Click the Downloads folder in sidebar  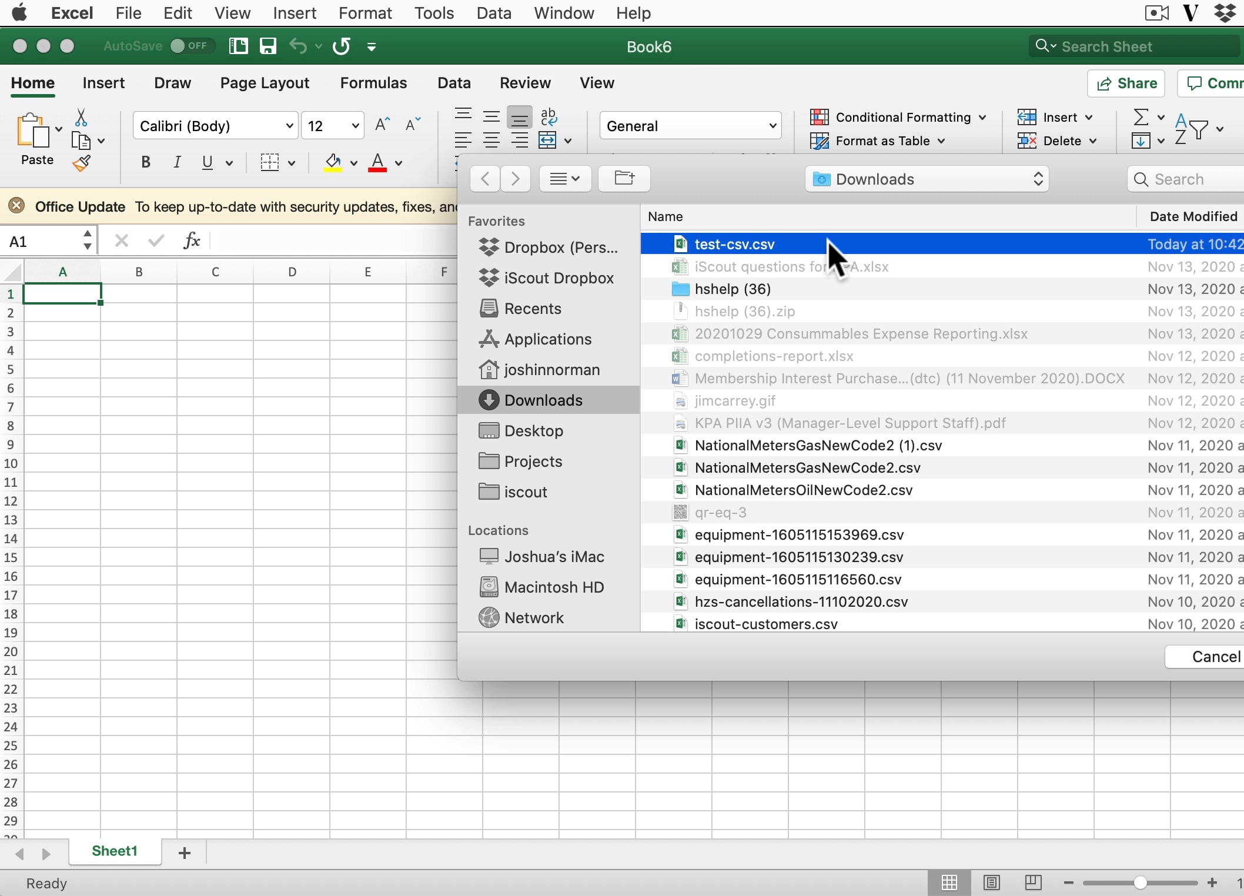pos(543,400)
